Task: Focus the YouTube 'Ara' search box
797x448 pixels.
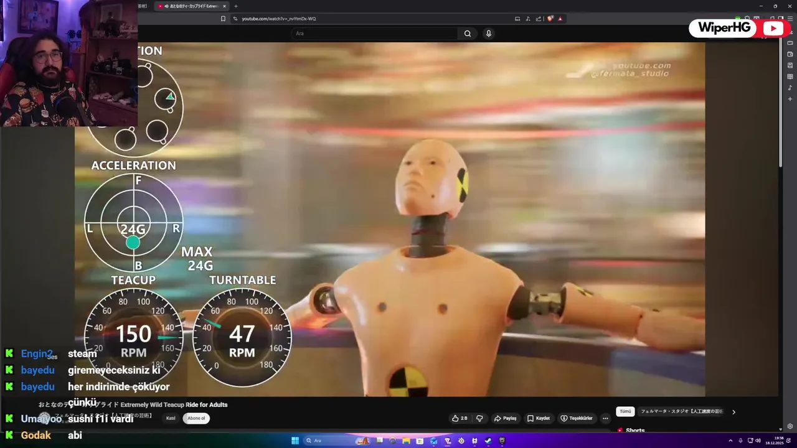Action: 374,34
